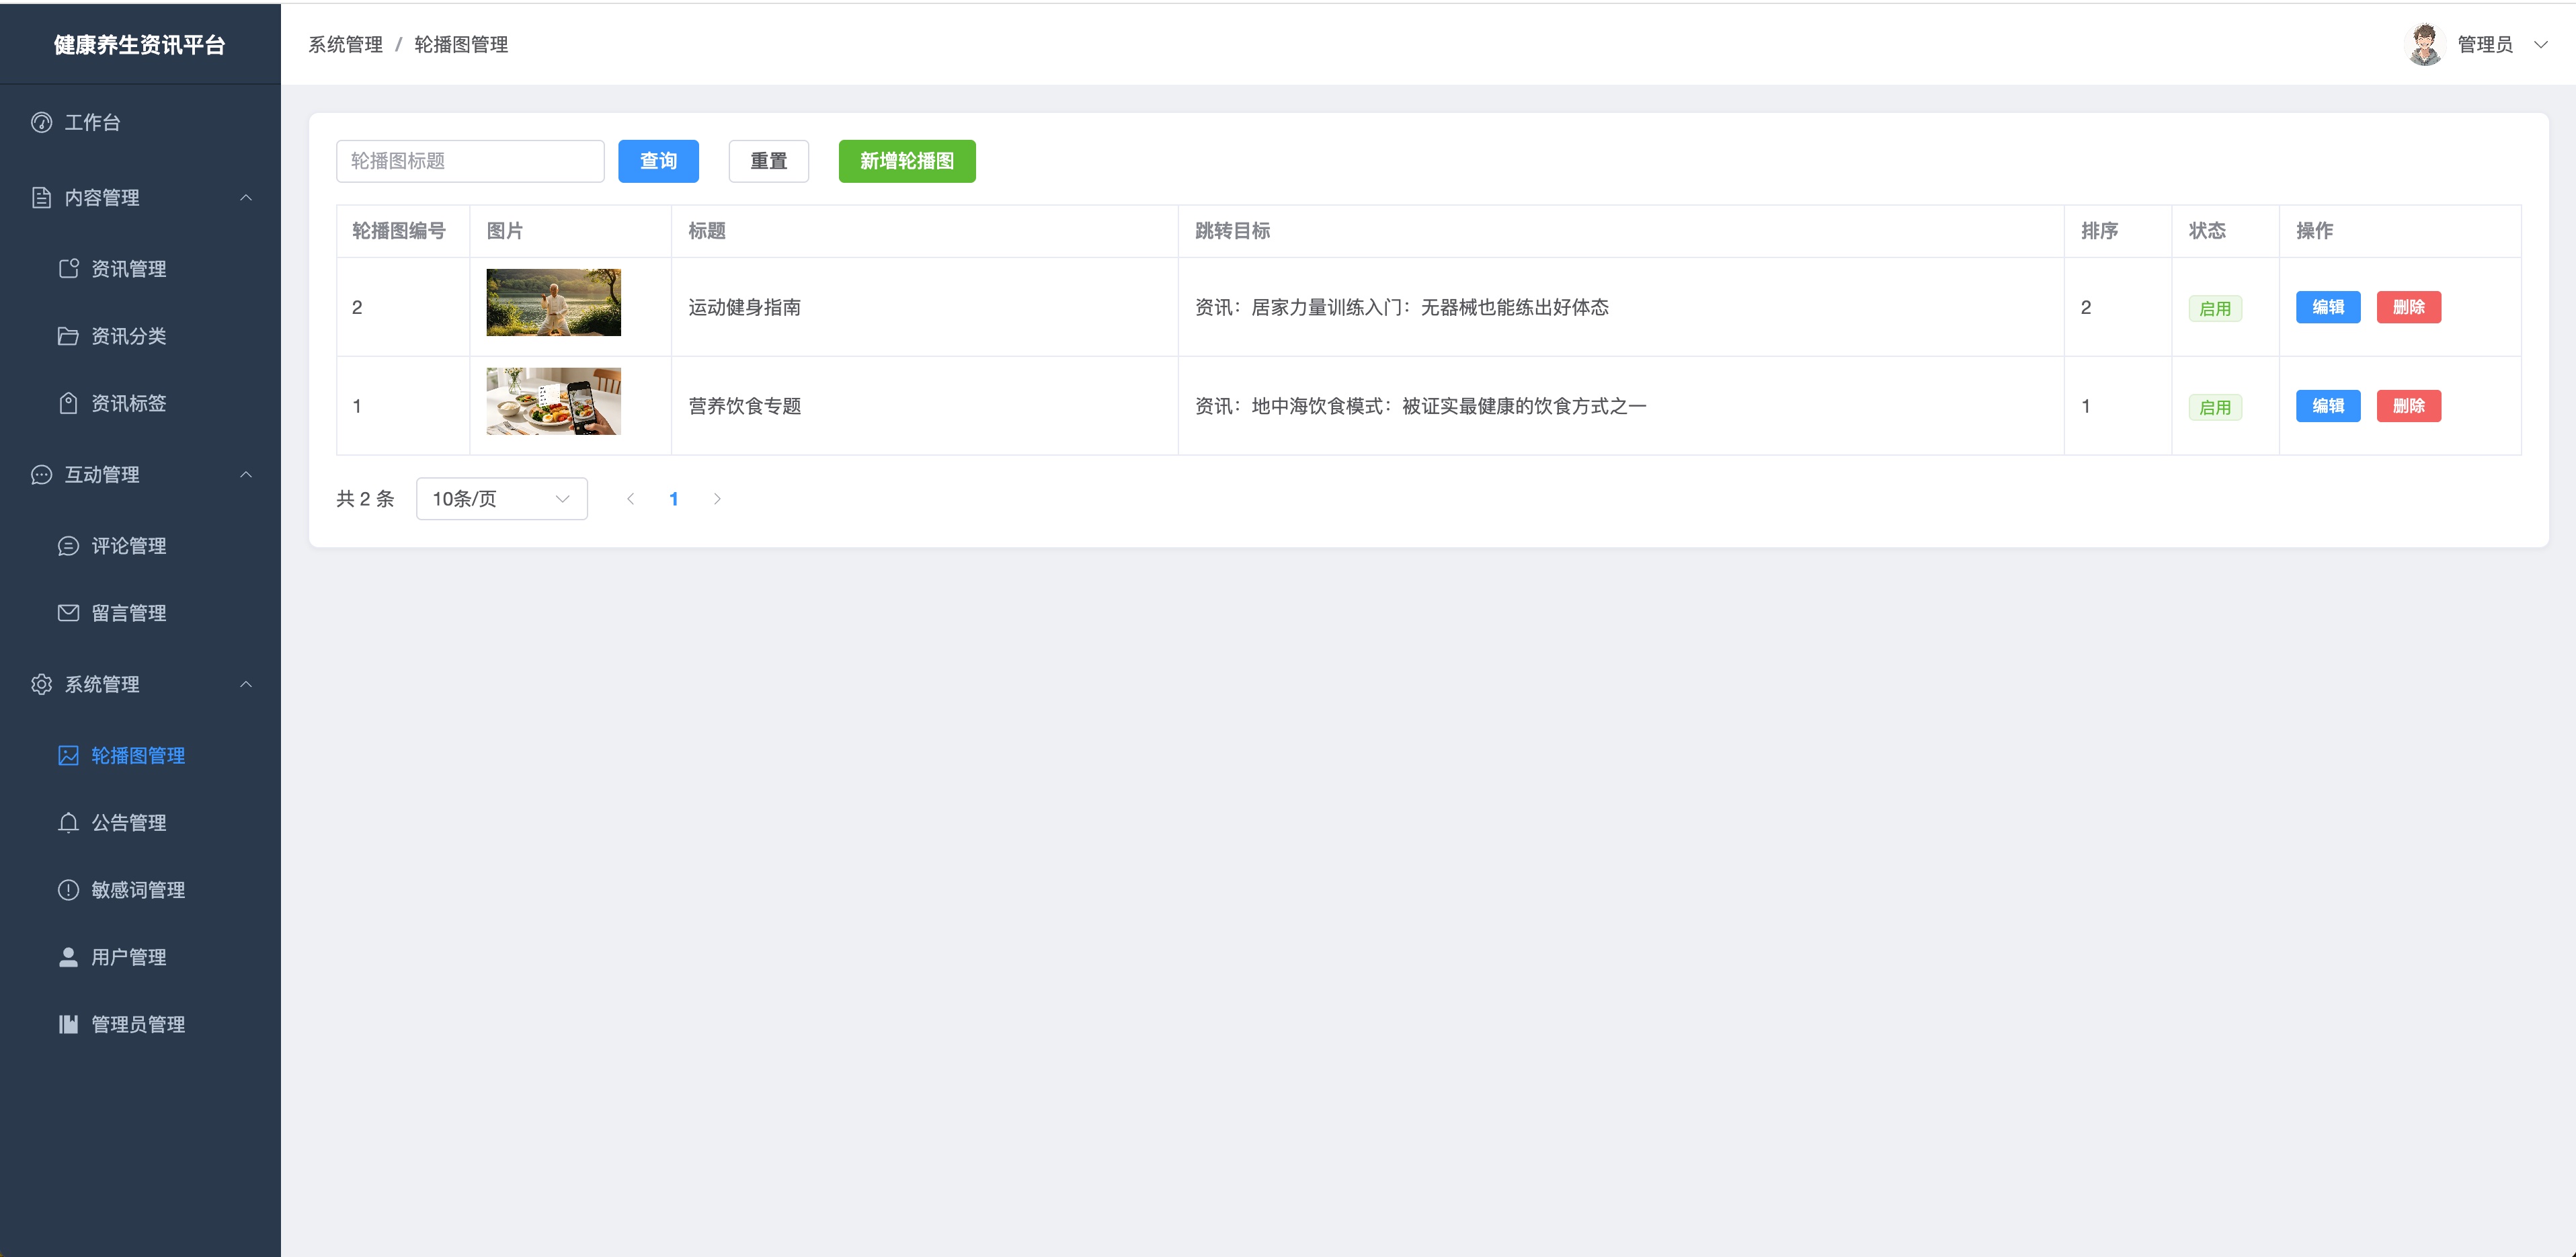Click 轮播图管理 in the breadcrumb

coord(461,44)
